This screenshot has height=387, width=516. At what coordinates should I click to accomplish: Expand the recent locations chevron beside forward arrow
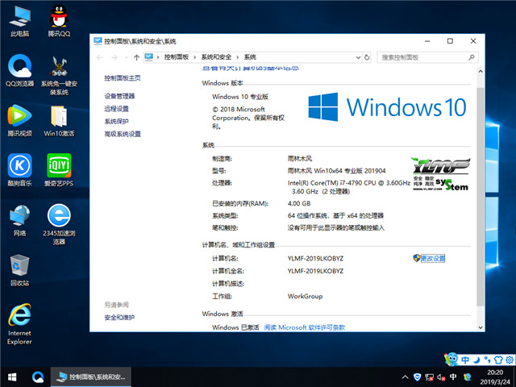[127, 57]
